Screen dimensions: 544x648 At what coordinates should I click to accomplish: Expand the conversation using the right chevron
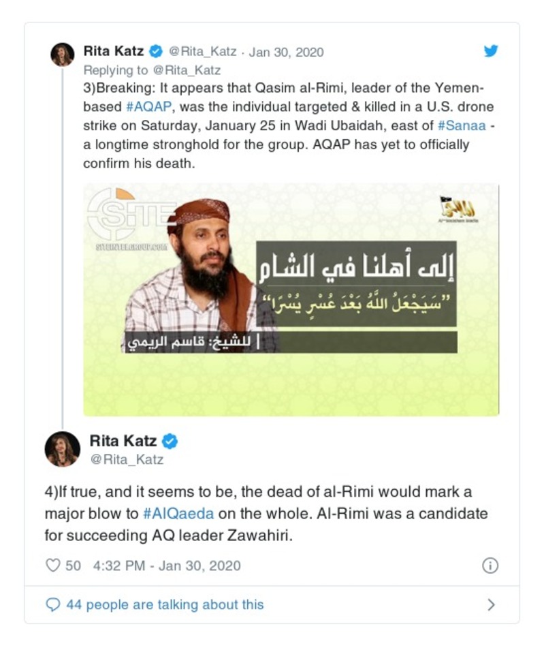point(491,604)
